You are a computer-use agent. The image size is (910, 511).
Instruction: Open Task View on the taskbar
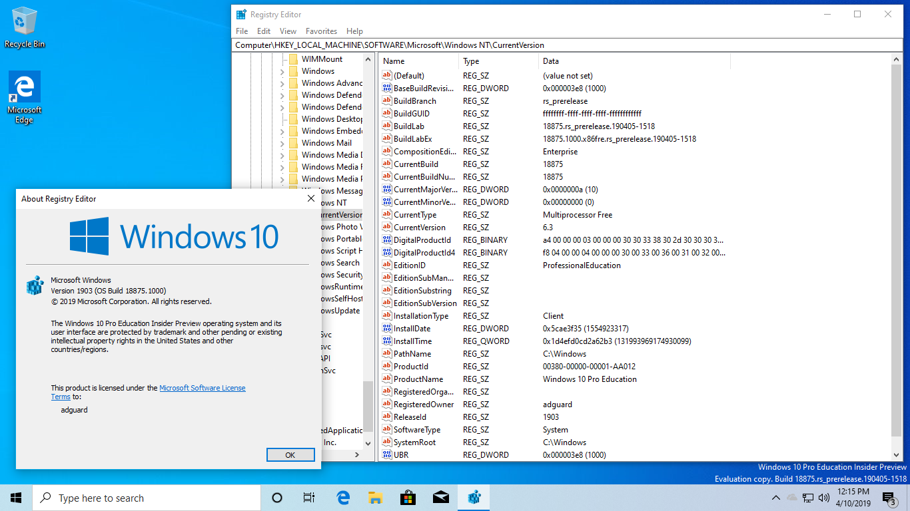coord(309,498)
